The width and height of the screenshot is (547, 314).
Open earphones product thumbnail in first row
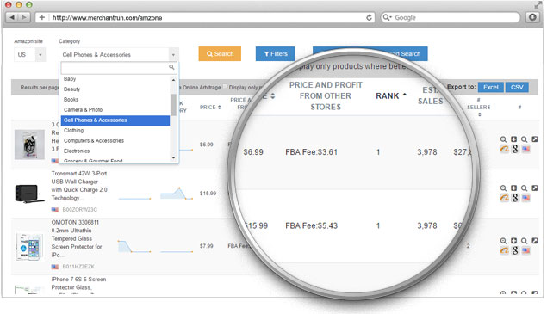pyautogui.click(x=29, y=145)
